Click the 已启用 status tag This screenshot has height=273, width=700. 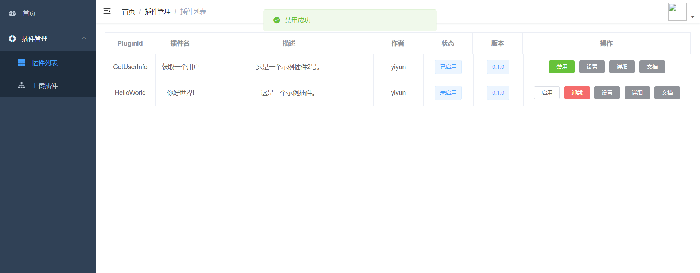448,67
